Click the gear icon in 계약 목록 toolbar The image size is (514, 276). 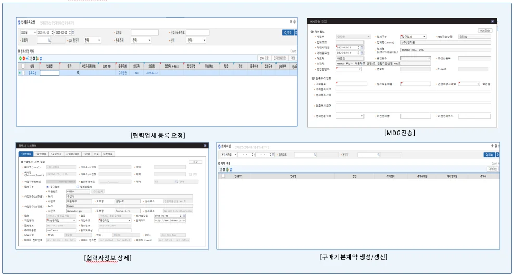click(x=224, y=169)
